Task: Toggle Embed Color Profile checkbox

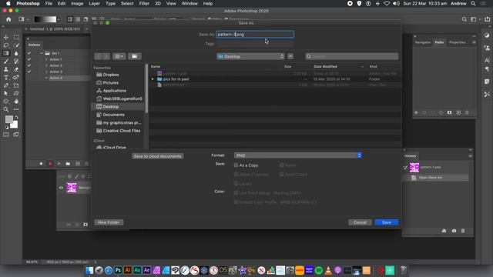Action: coord(236,202)
